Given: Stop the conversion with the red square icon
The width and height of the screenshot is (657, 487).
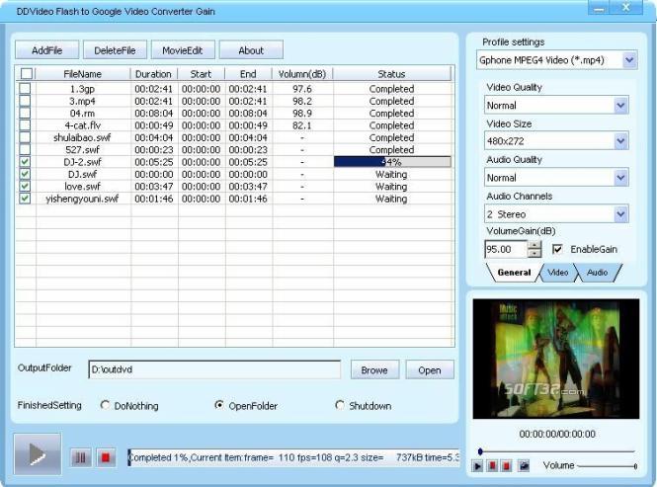Looking at the screenshot, I should tap(106, 457).
